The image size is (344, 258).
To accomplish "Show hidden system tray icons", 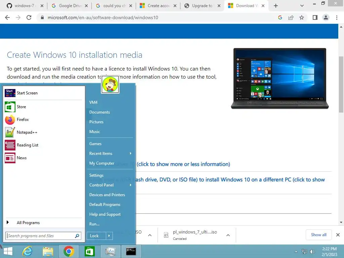I will [296, 252].
